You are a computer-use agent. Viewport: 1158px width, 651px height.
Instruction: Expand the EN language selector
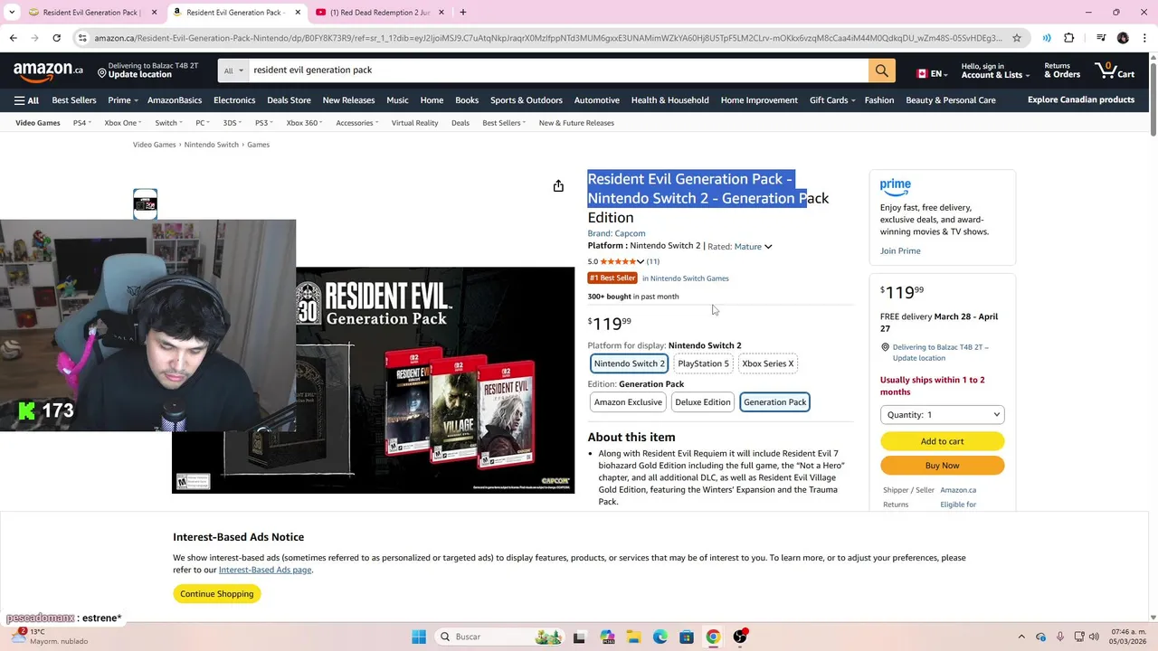click(x=932, y=73)
